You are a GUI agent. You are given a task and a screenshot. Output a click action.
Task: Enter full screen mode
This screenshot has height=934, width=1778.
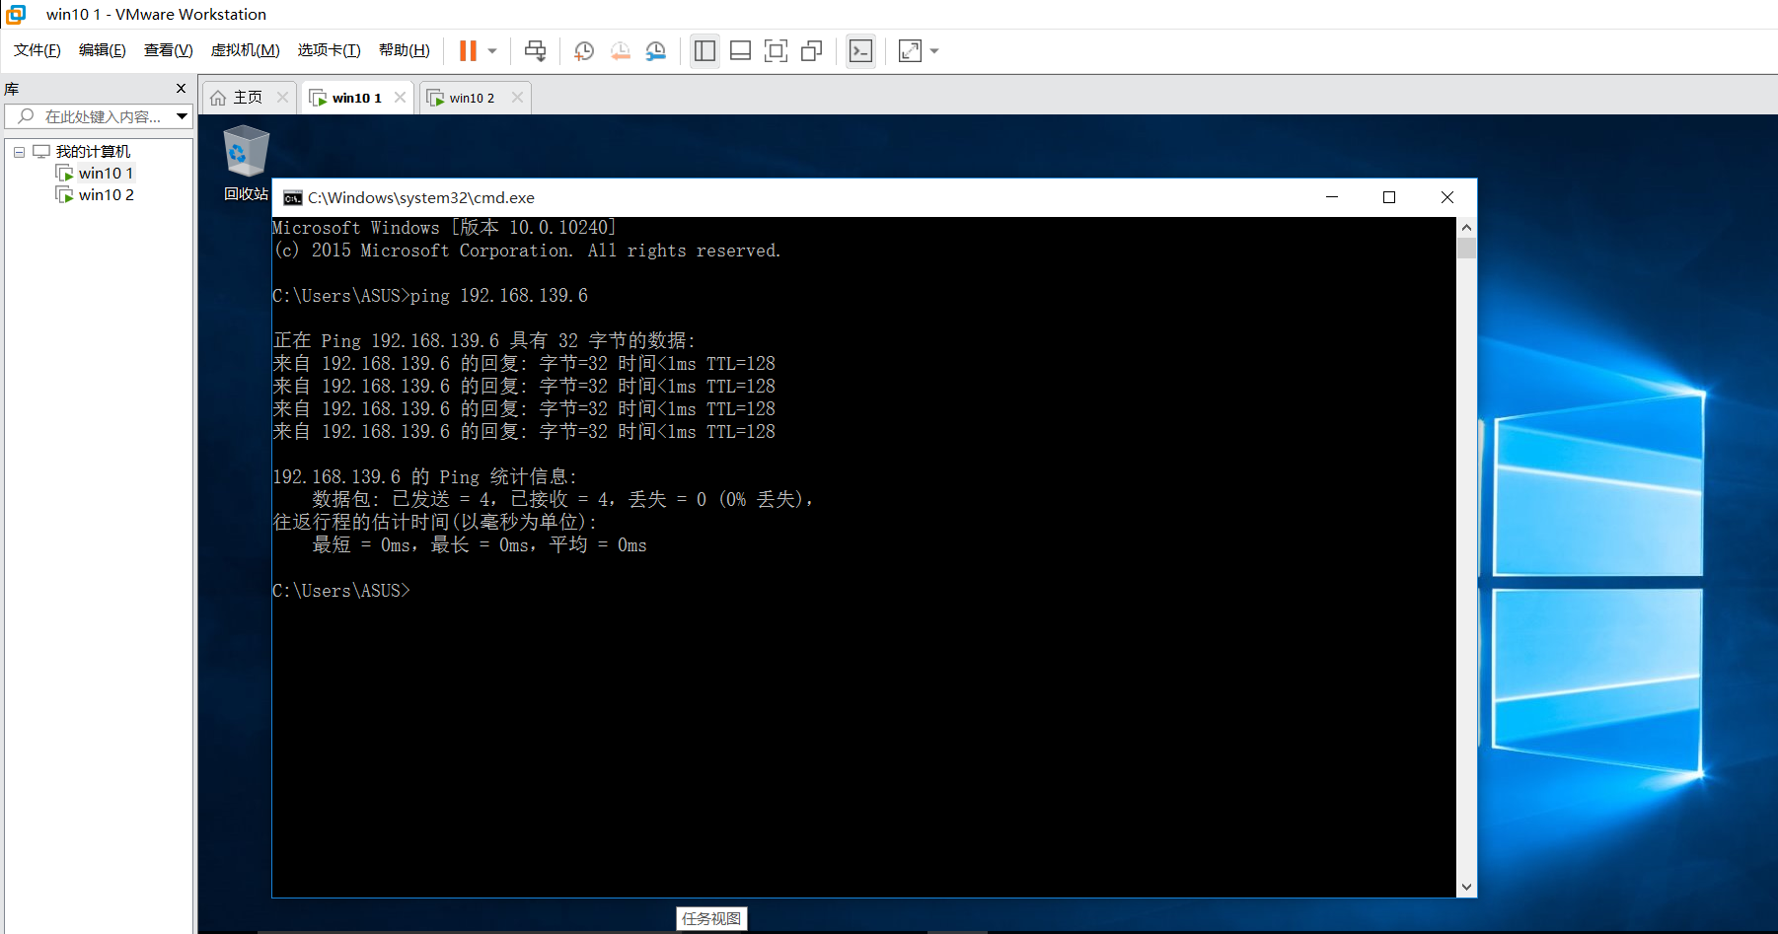coord(777,51)
